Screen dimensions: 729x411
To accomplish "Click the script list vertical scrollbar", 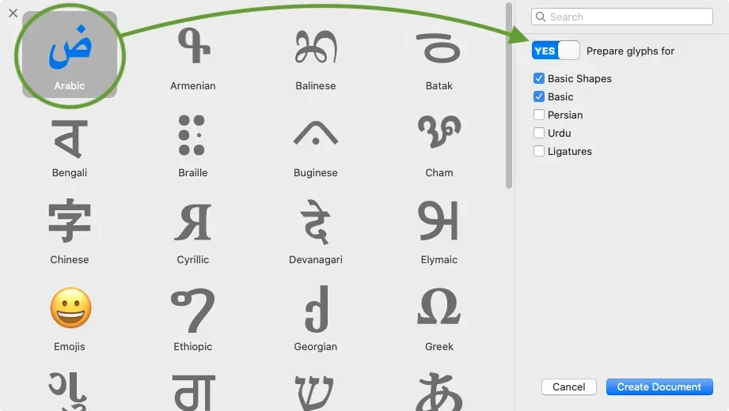I will [x=509, y=95].
